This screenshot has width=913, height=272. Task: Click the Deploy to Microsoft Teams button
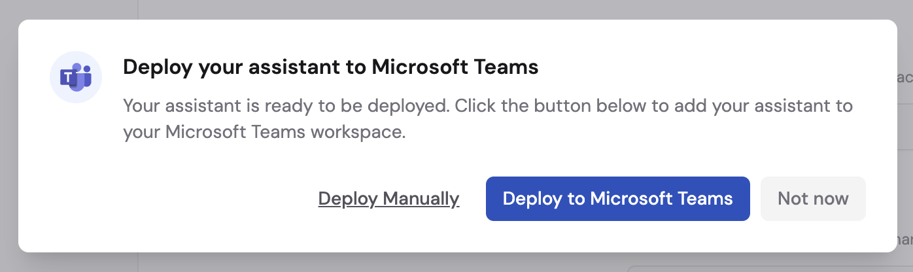click(x=617, y=199)
